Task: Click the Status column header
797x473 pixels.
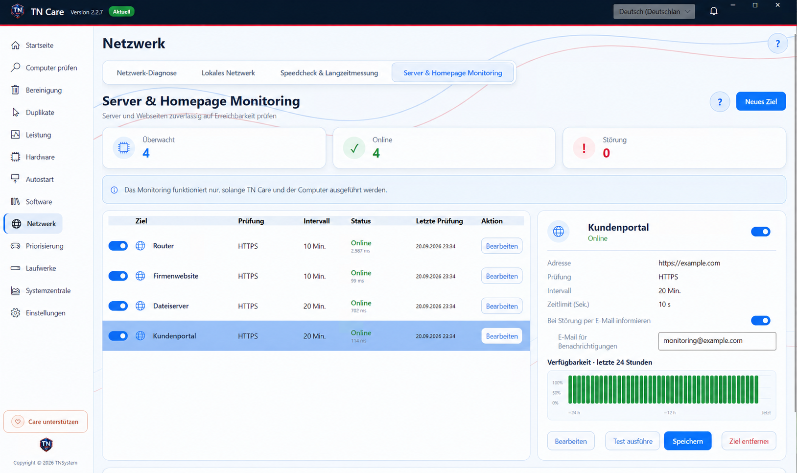Action: (x=361, y=221)
